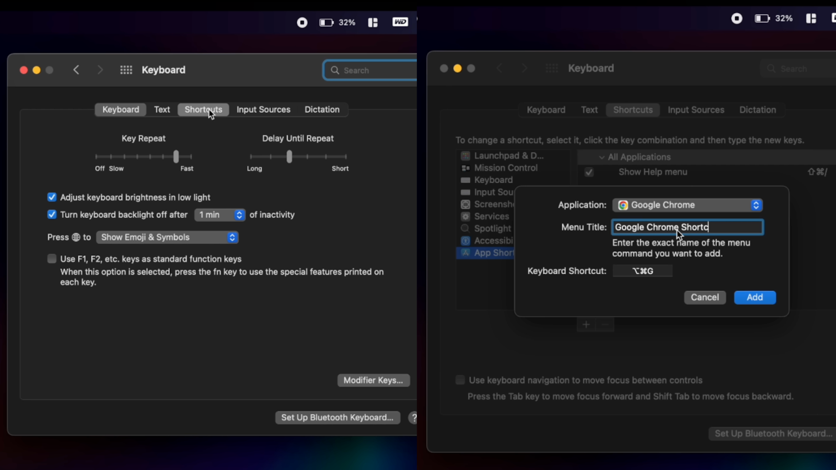
Task: Select Screenshots shortcuts category
Action: tap(486, 204)
